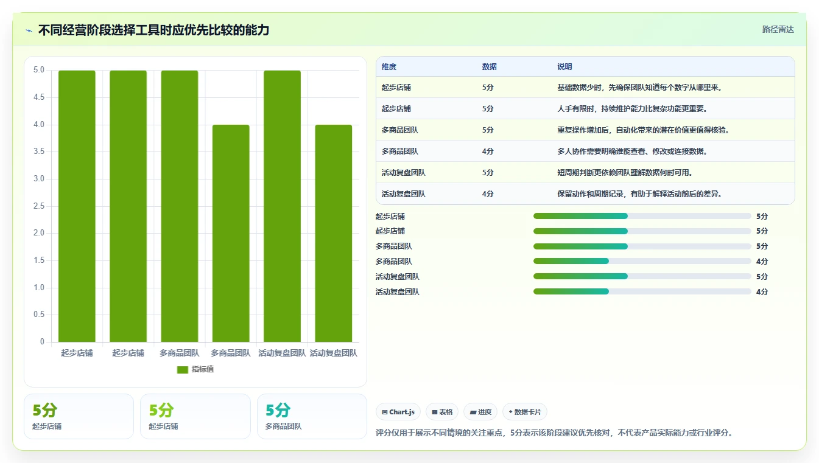Select the Chart.js tag chip
Image resolution: width=819 pixels, height=463 pixels.
[x=398, y=412]
